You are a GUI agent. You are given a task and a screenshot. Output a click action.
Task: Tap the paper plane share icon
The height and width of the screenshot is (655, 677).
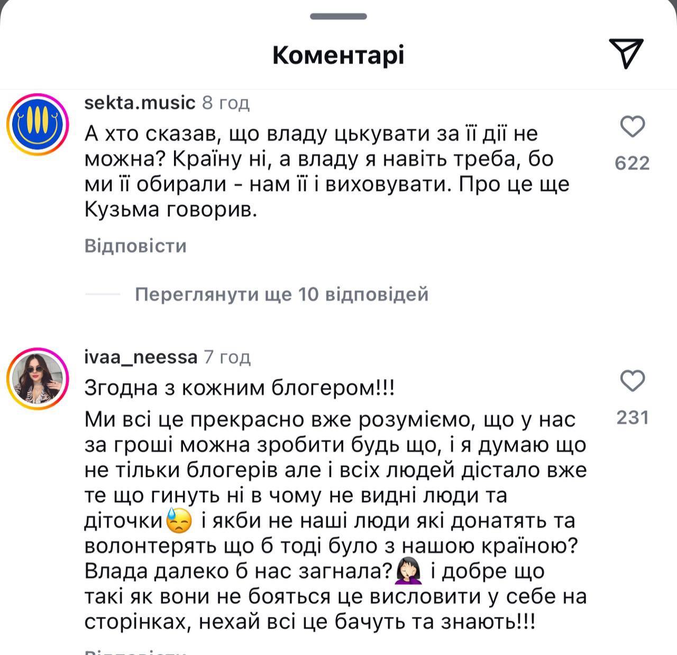coord(626,53)
